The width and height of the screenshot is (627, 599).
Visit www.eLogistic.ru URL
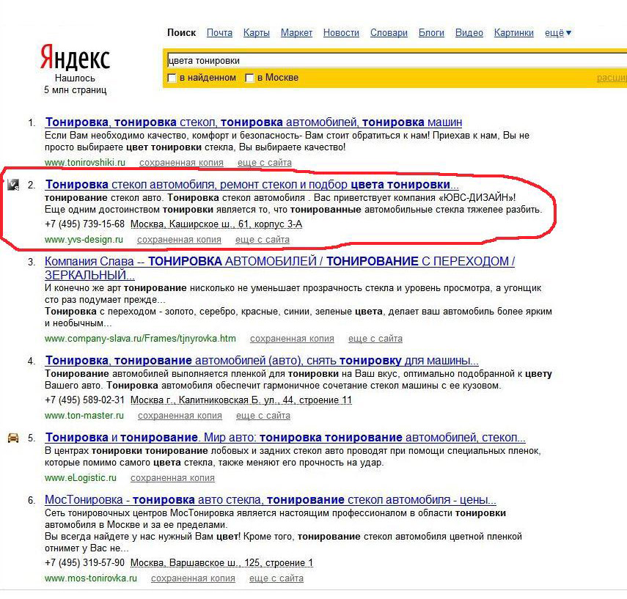pos(81,478)
